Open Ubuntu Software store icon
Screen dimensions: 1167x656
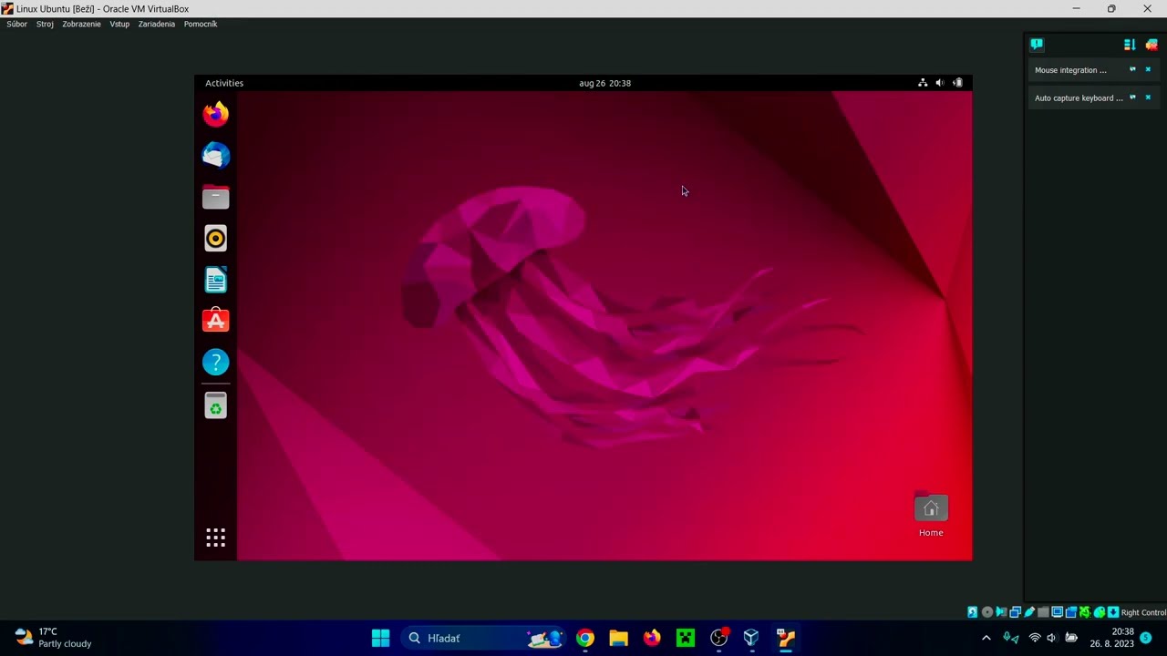pos(216,321)
